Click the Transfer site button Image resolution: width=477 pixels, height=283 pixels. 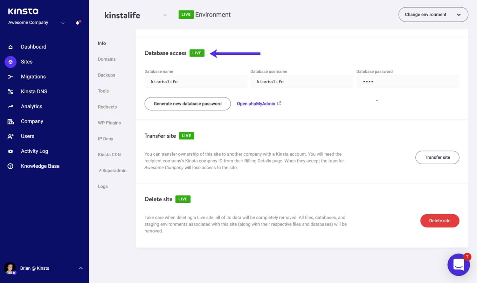pyautogui.click(x=437, y=157)
